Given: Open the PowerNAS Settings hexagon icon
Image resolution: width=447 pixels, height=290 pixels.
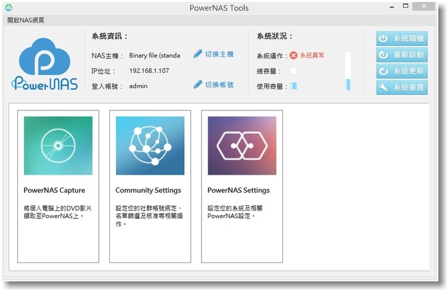Looking at the screenshot, I should pos(242,146).
